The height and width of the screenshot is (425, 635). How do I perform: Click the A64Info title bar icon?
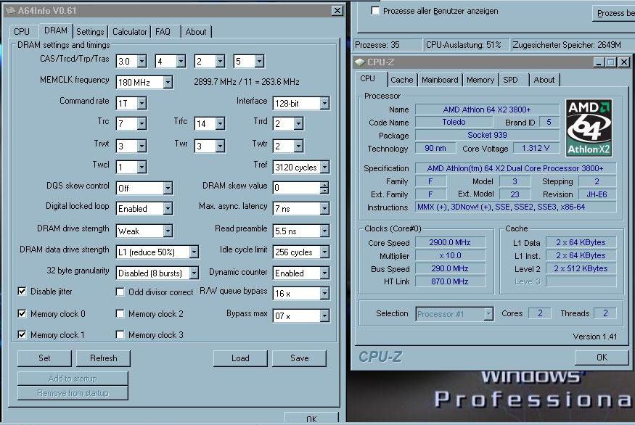click(x=10, y=11)
